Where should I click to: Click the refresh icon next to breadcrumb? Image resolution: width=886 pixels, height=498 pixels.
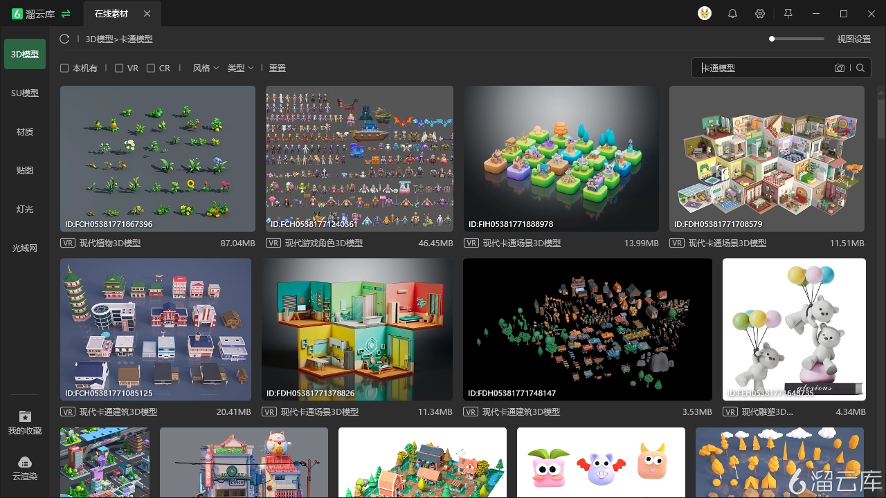coord(64,39)
